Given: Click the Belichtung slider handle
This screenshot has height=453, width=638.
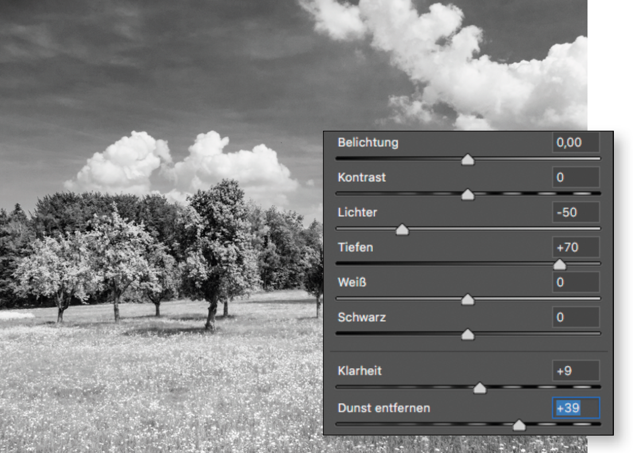Looking at the screenshot, I should click(468, 160).
